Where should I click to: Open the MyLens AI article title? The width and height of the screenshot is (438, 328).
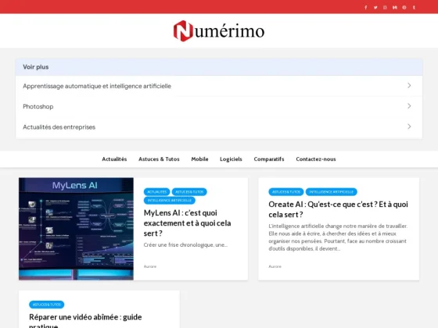click(187, 223)
